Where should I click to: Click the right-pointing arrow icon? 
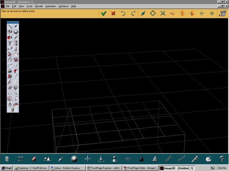coord(212,14)
